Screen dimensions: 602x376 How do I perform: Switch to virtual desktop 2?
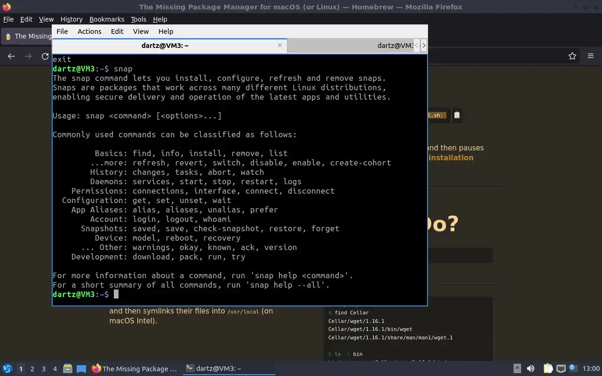pos(32,369)
